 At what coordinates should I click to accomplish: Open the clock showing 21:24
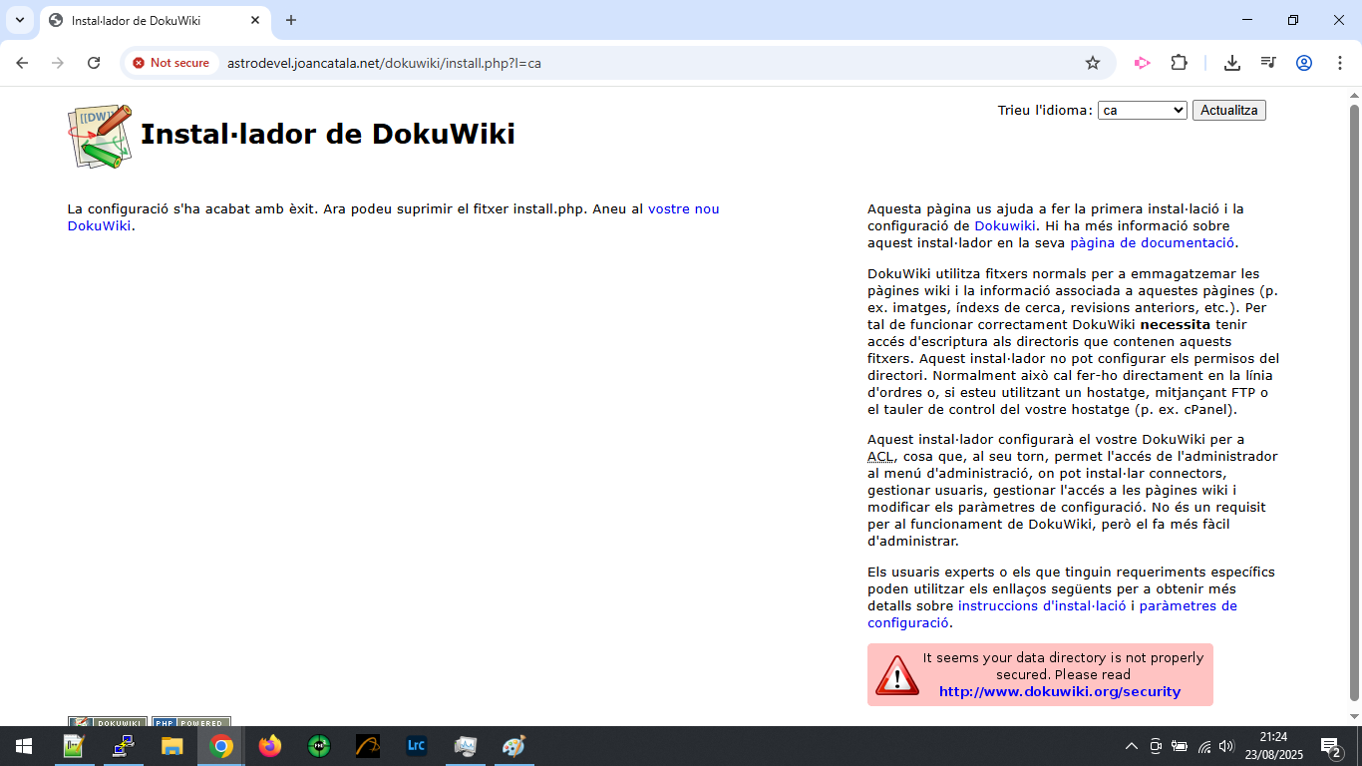(x=1273, y=746)
